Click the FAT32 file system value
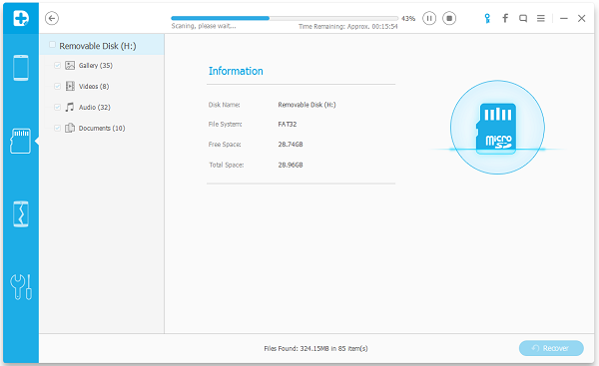Image resolution: width=599 pixels, height=366 pixels. click(x=288, y=124)
